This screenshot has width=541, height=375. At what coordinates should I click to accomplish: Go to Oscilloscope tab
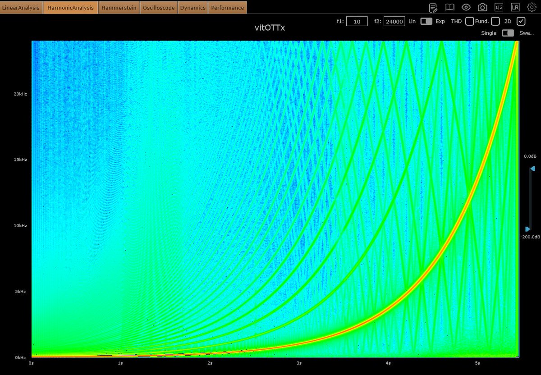159,8
